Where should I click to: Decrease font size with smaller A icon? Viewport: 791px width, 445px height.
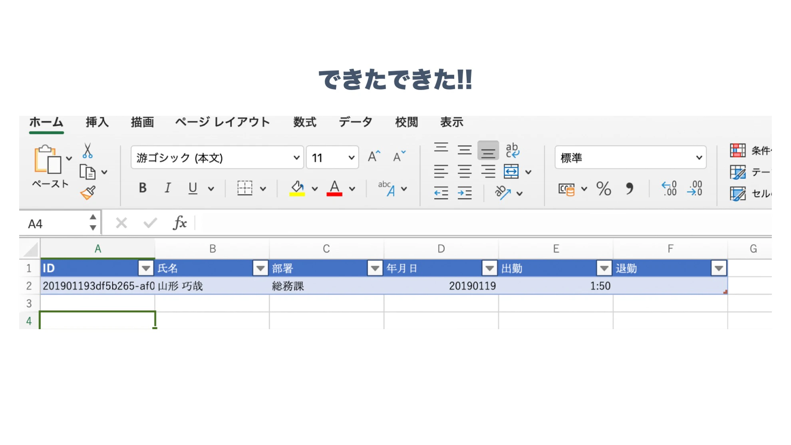click(399, 157)
